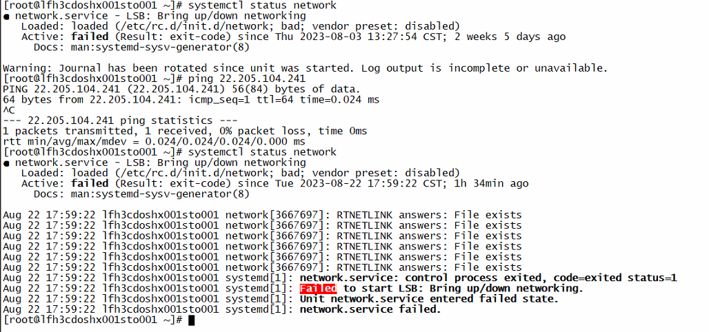Click the "1 packets transmitted" summary line

(x=185, y=131)
